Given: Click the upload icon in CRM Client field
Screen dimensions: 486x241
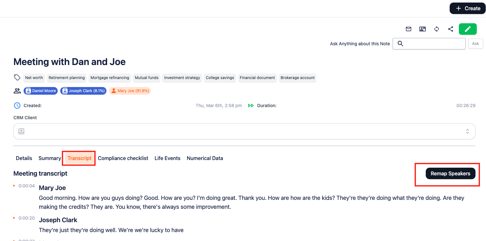Looking at the screenshot, I should click(x=21, y=131).
